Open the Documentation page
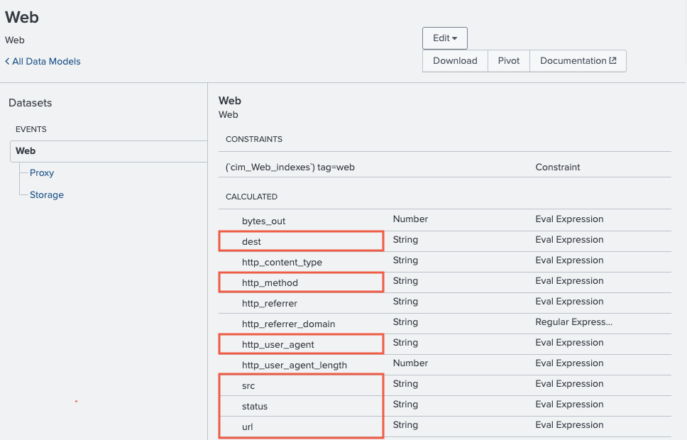Viewport: 687px width, 440px height. (573, 60)
